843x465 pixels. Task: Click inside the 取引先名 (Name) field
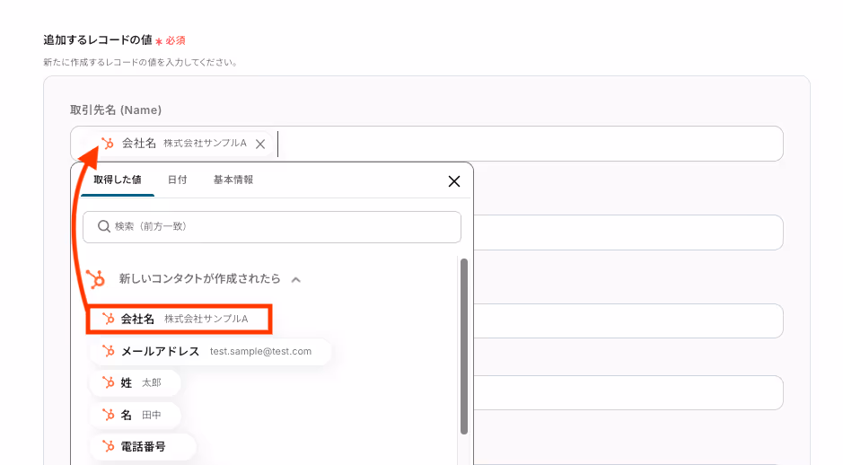(x=426, y=144)
